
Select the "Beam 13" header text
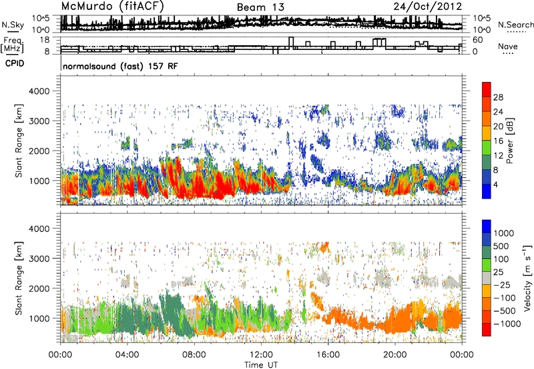[x=260, y=7]
